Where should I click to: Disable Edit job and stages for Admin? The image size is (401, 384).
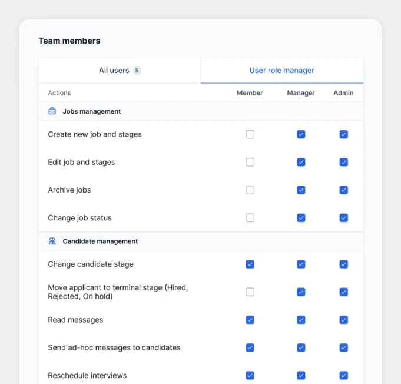tap(344, 162)
